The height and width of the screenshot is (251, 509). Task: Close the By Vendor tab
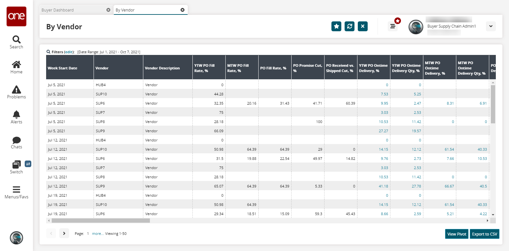click(x=183, y=10)
